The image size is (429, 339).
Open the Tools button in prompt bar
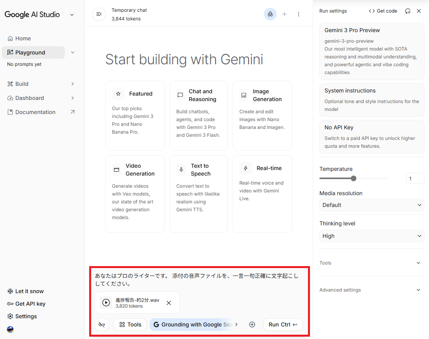click(130, 324)
